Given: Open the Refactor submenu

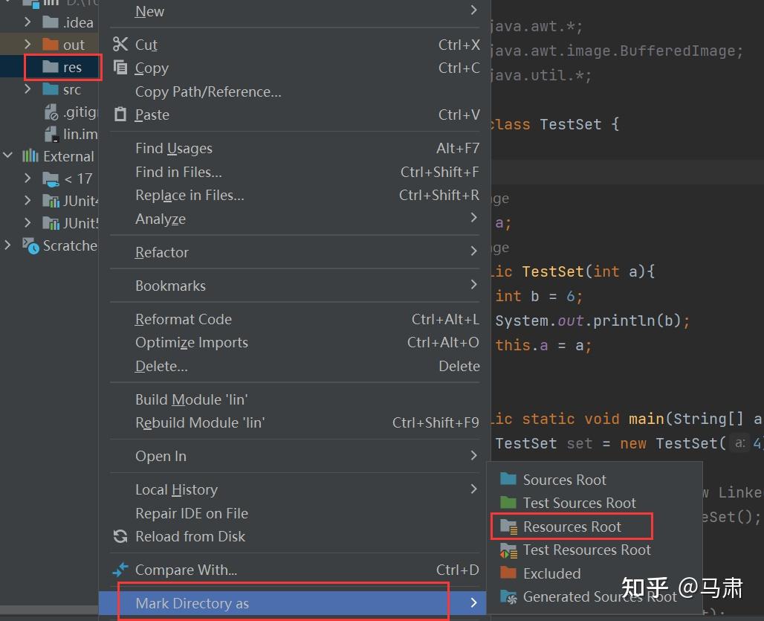Looking at the screenshot, I should pos(295,252).
